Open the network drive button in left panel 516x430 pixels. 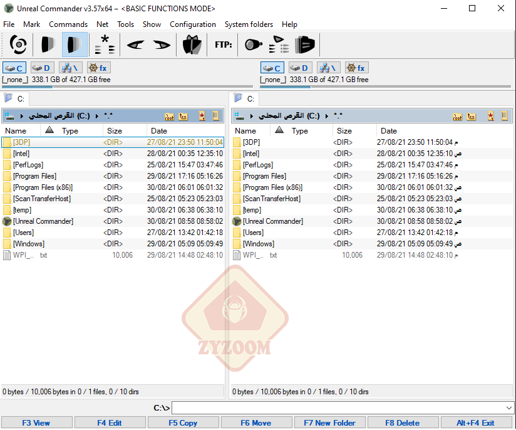70,68
